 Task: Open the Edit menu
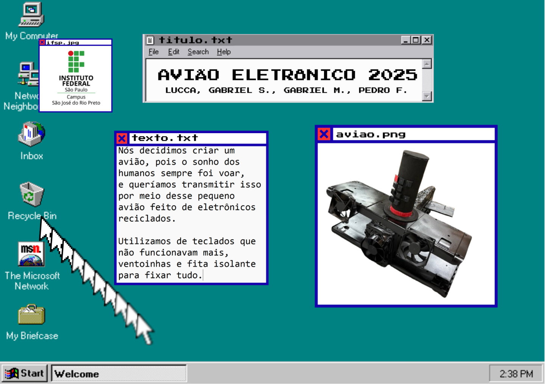[174, 52]
